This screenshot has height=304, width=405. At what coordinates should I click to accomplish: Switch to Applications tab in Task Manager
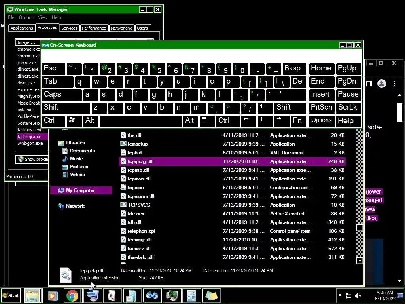click(x=22, y=28)
